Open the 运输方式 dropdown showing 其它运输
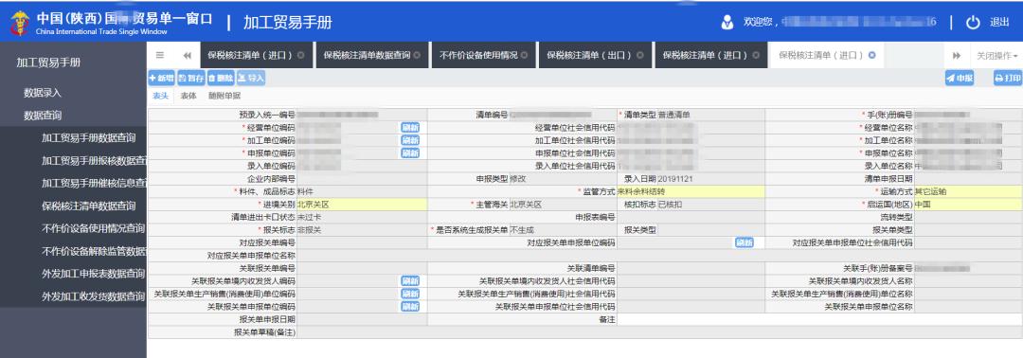Viewport: 1023px width, 358px height. click(x=968, y=191)
